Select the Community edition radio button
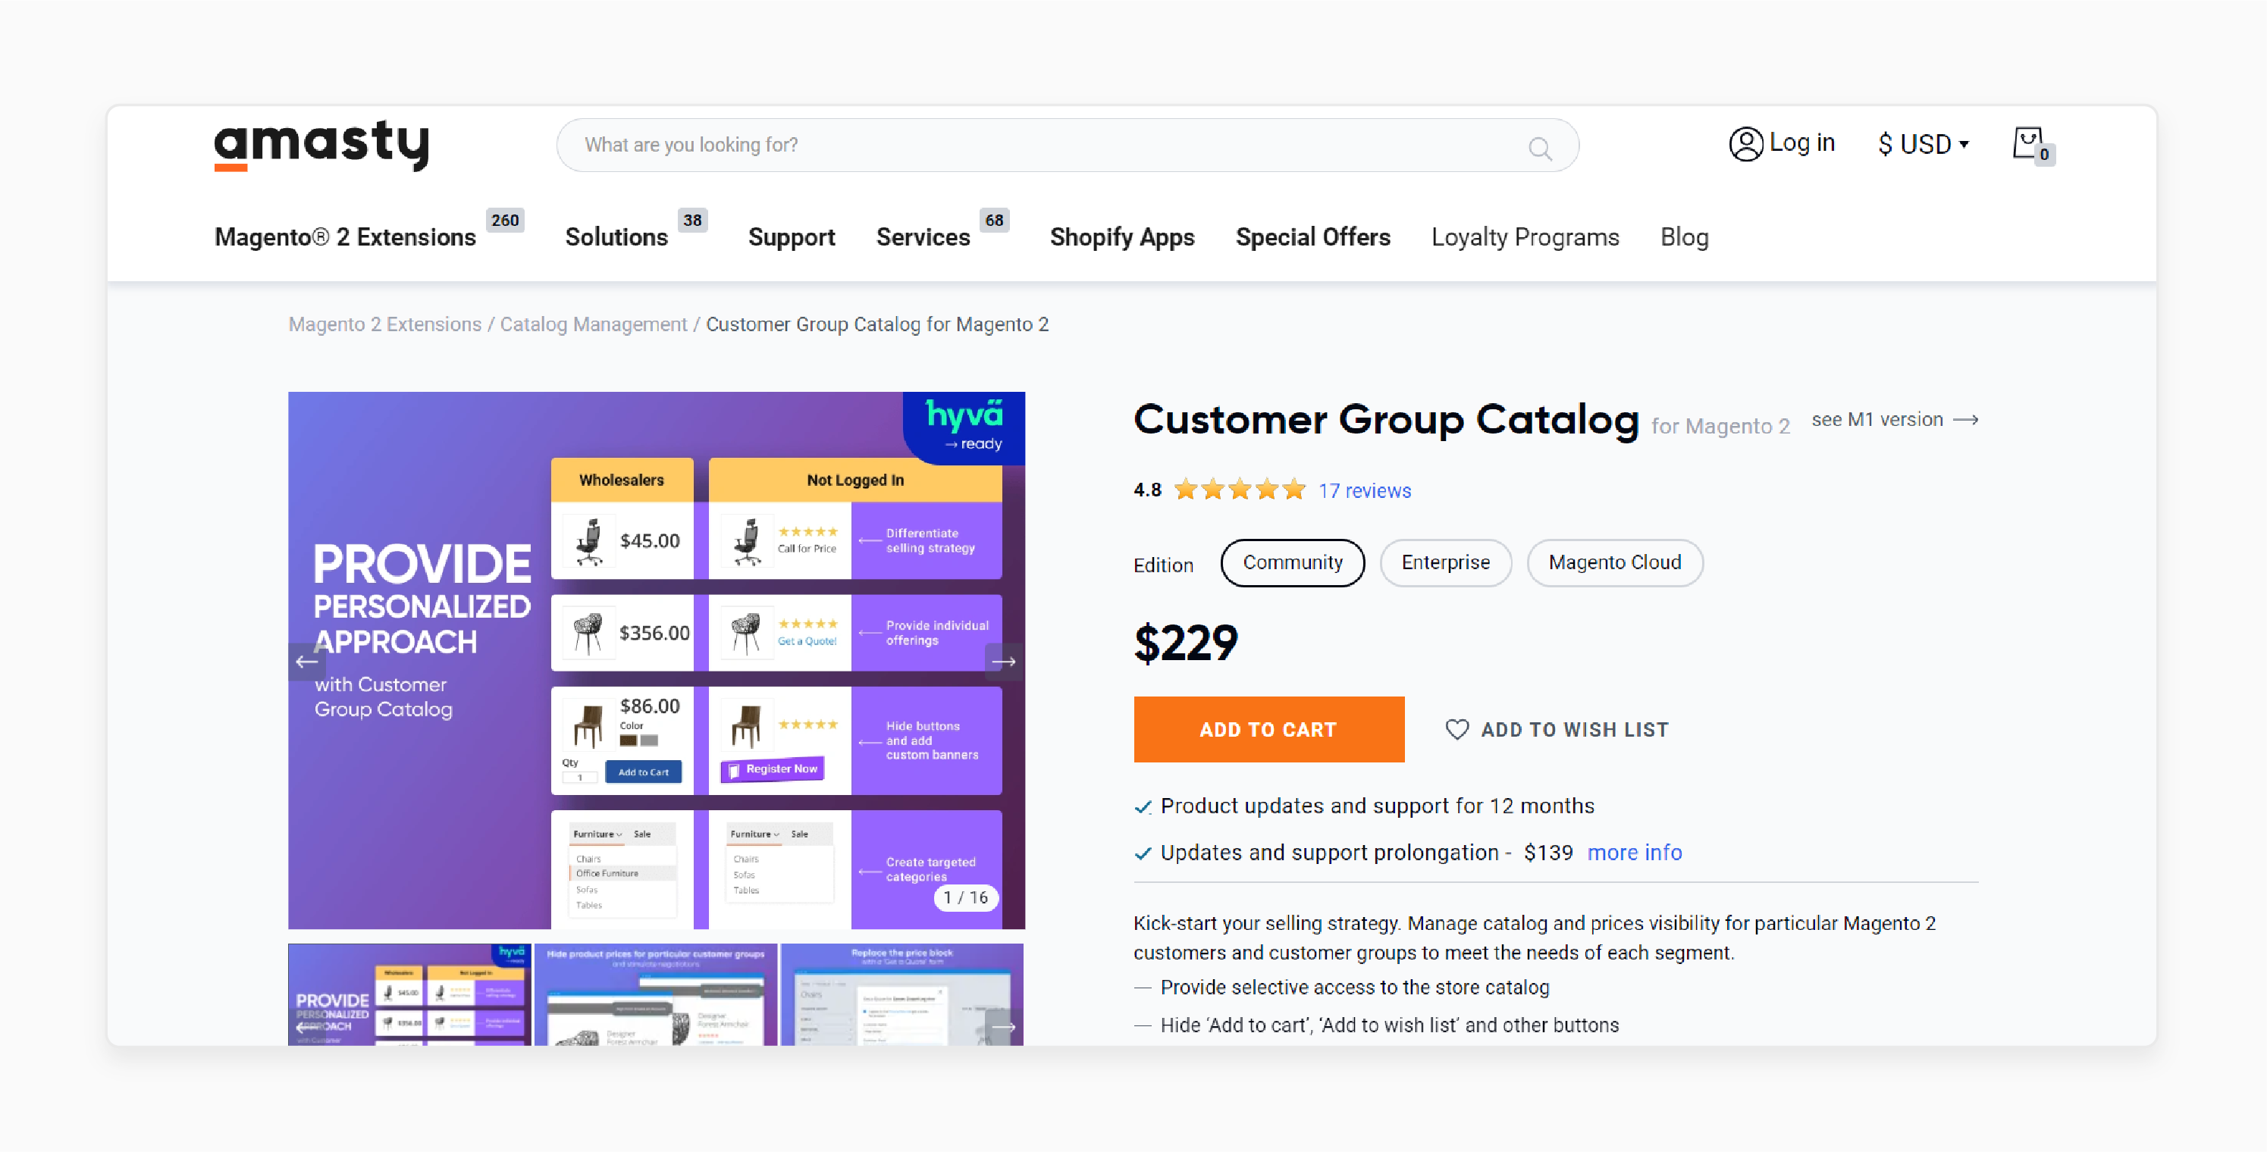 pos(1291,563)
